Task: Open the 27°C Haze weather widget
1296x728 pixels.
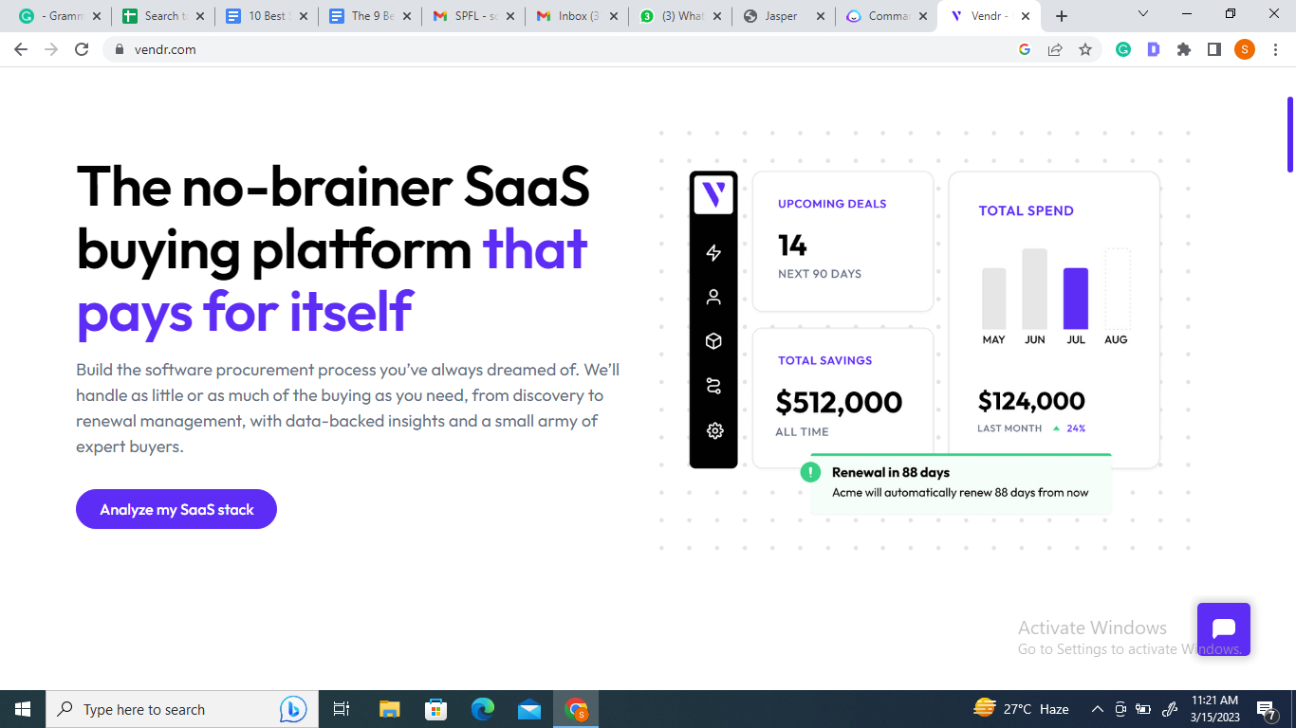Action: 1022,709
